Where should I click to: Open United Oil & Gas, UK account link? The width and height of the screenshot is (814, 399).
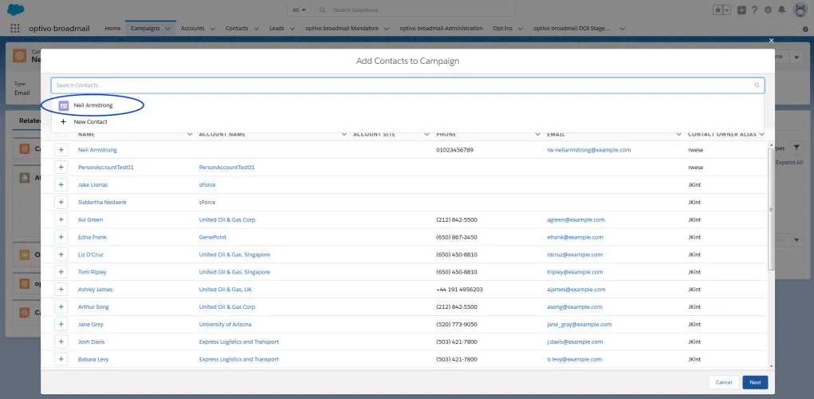[226, 290]
